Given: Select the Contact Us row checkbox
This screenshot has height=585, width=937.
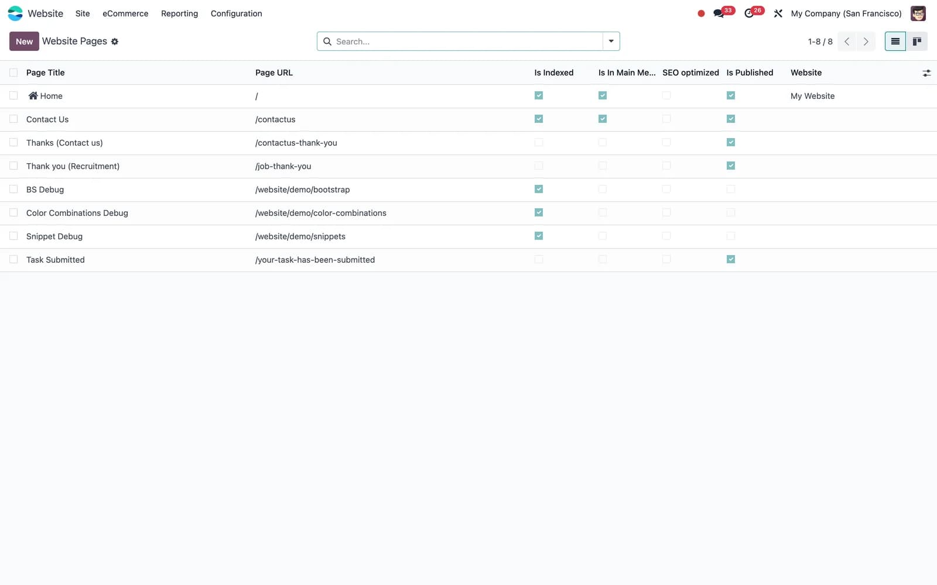Looking at the screenshot, I should [x=13, y=119].
